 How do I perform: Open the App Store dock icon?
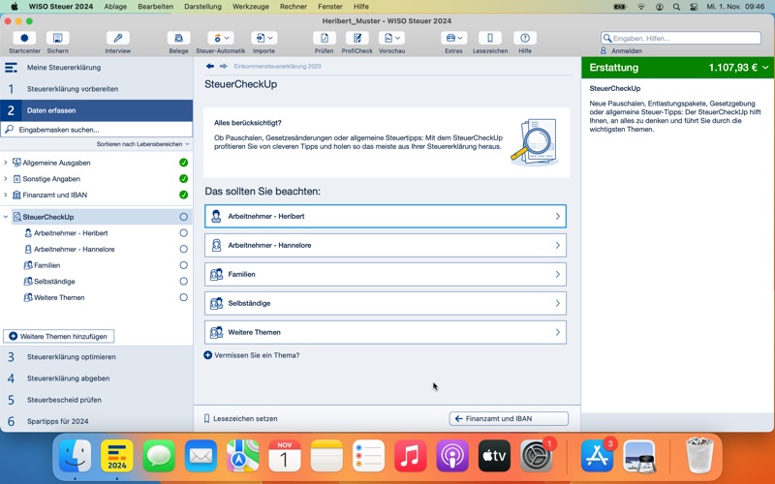tap(597, 455)
